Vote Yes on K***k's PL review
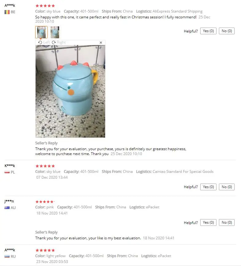 click(x=208, y=187)
